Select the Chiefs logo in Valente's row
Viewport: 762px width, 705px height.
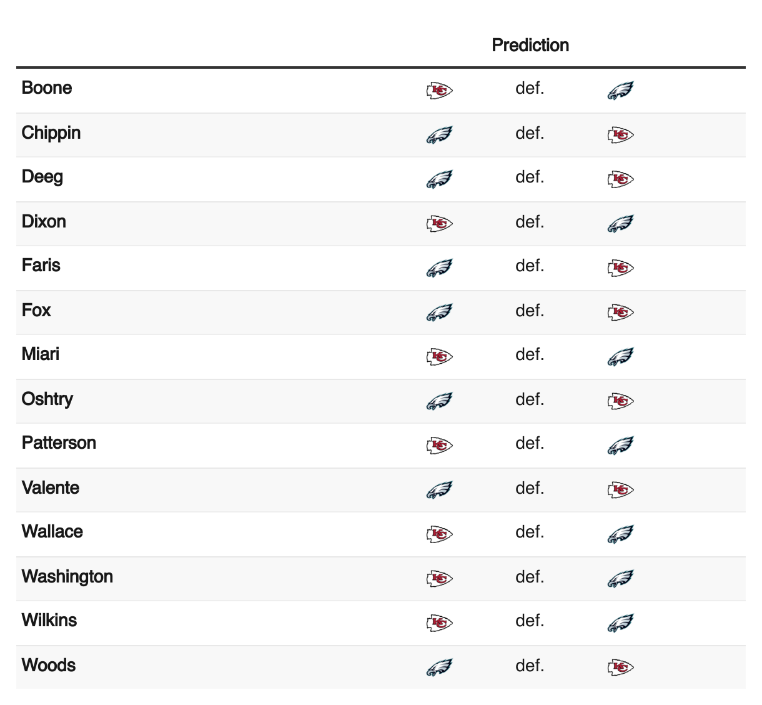pyautogui.click(x=621, y=490)
